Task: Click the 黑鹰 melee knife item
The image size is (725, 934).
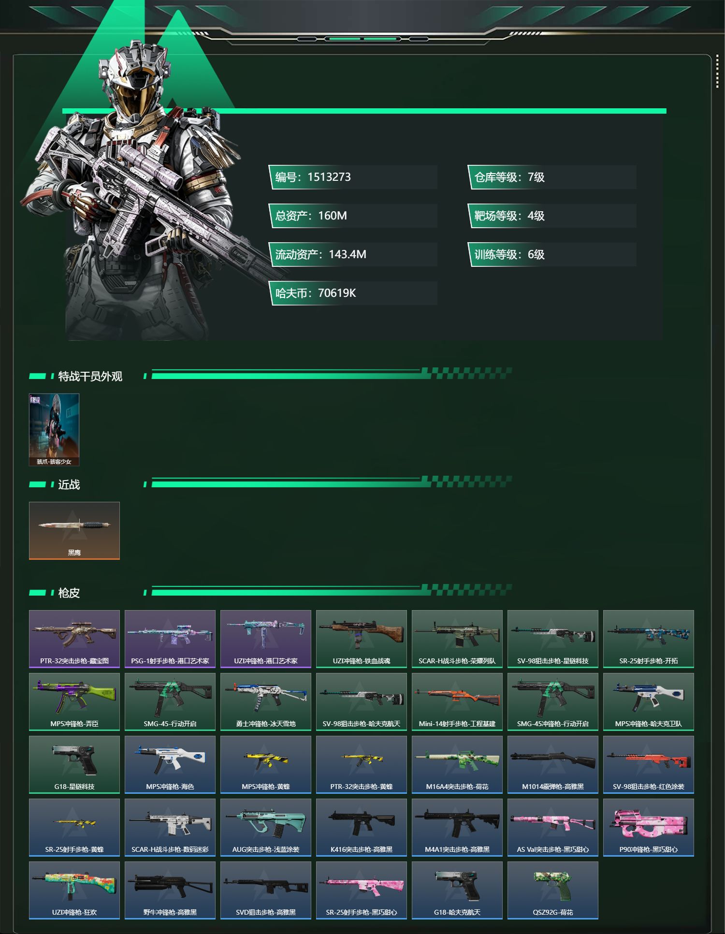Action: 74,530
